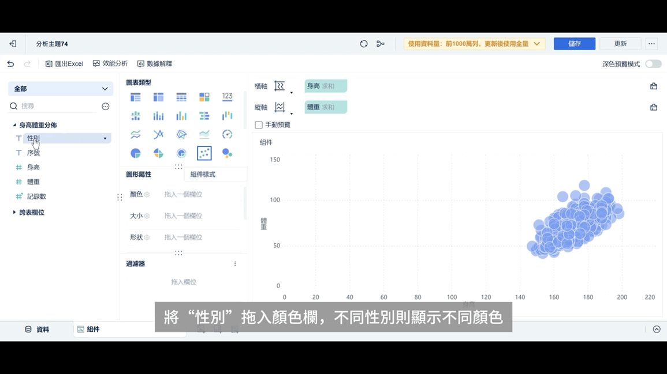Click the exit/back icon beside 分析主題74
The image size is (667, 374).
[13, 44]
